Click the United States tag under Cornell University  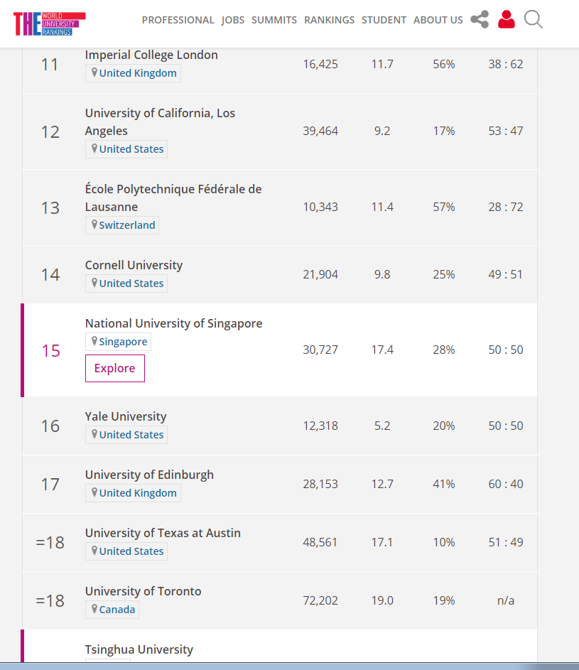click(x=126, y=283)
